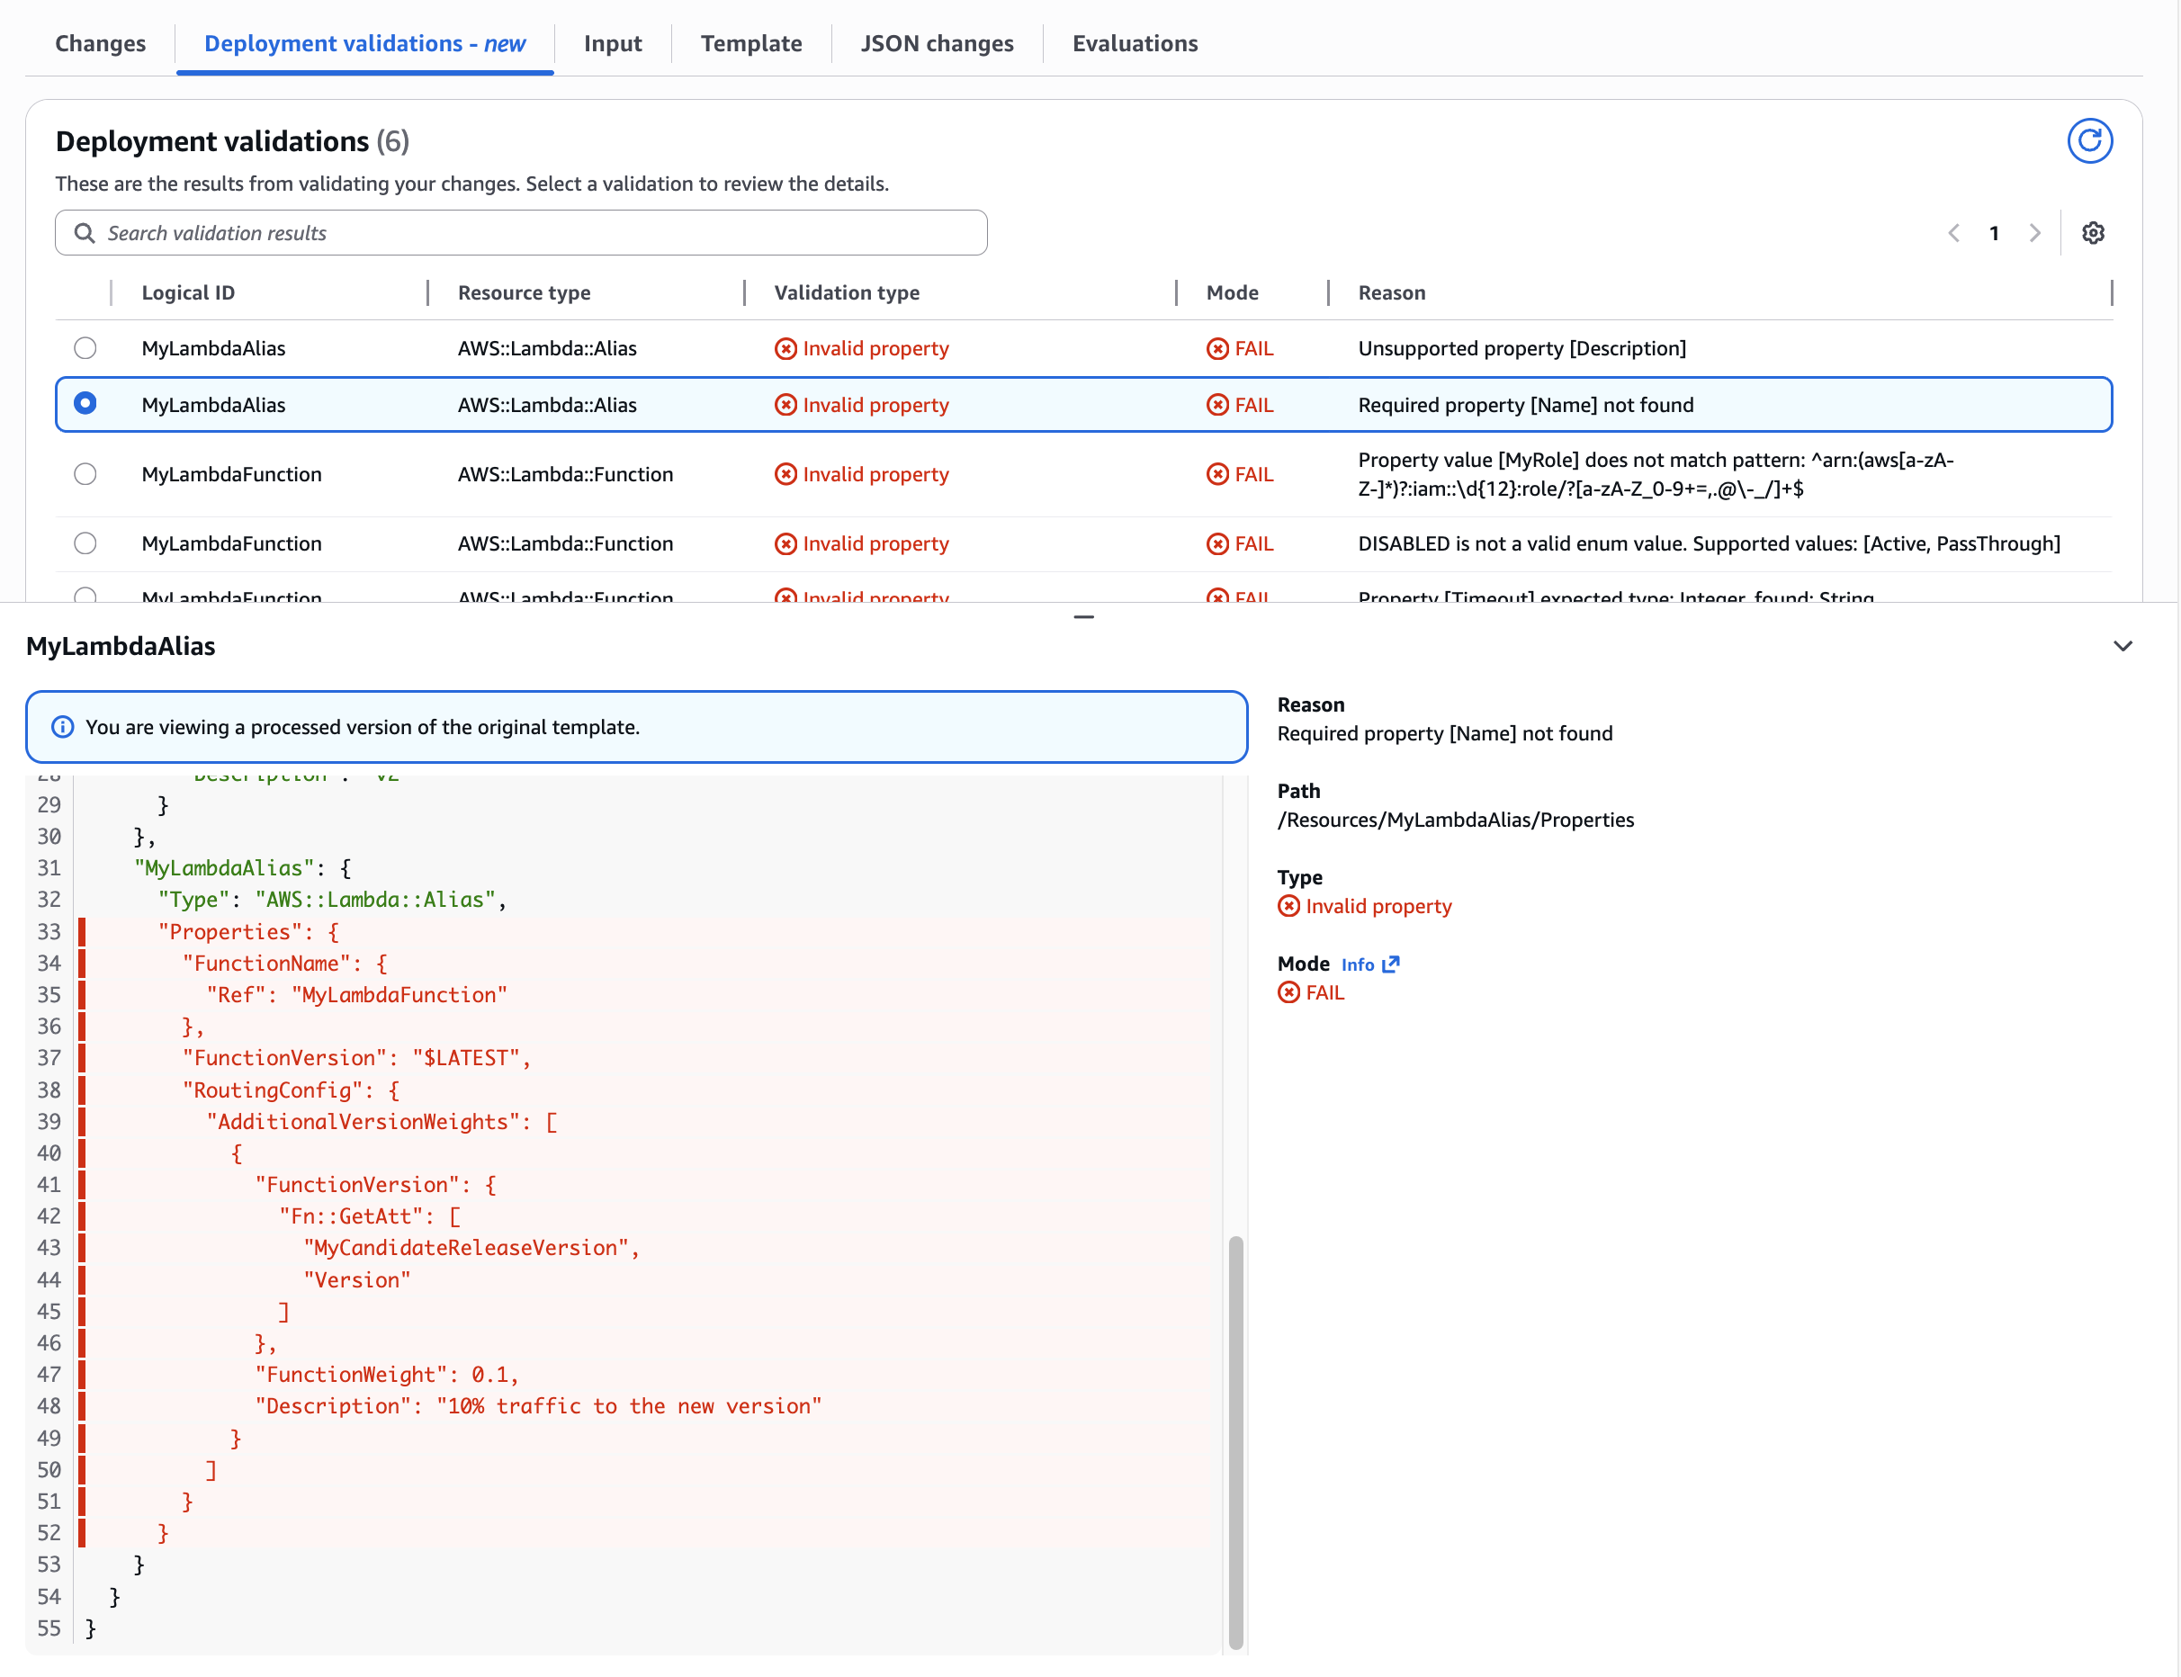Click FAIL error icon in first row
This screenshot has height=1677, width=2181.
pyautogui.click(x=1216, y=348)
